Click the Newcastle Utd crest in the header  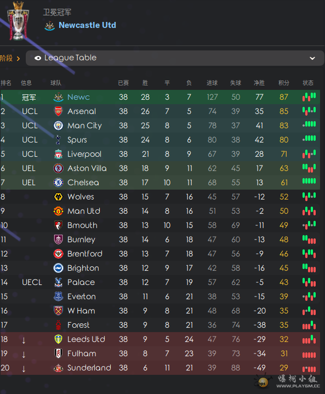49,26
